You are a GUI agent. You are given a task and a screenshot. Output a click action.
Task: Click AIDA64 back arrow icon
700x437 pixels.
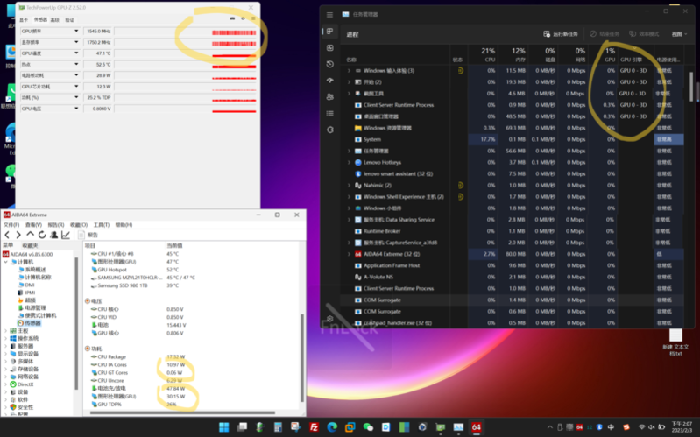pyautogui.click(x=7, y=235)
